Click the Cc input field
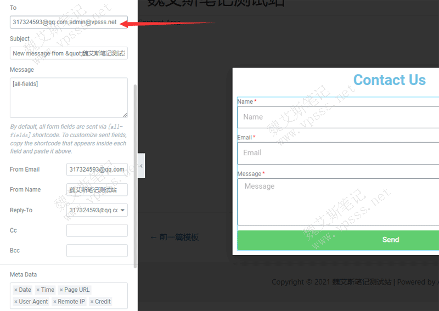 [x=97, y=230]
